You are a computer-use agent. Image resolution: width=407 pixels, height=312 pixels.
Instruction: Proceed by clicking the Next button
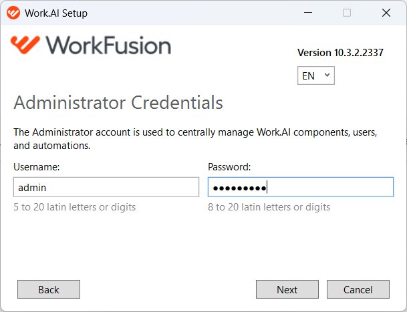(287, 289)
